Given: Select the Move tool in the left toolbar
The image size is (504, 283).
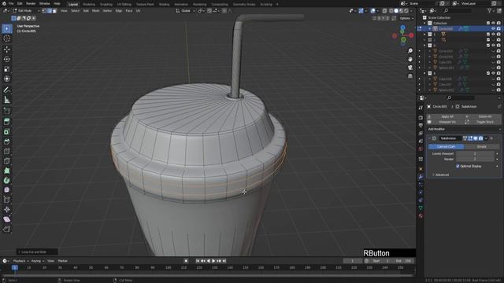Looking at the screenshot, I should [x=7, y=50].
